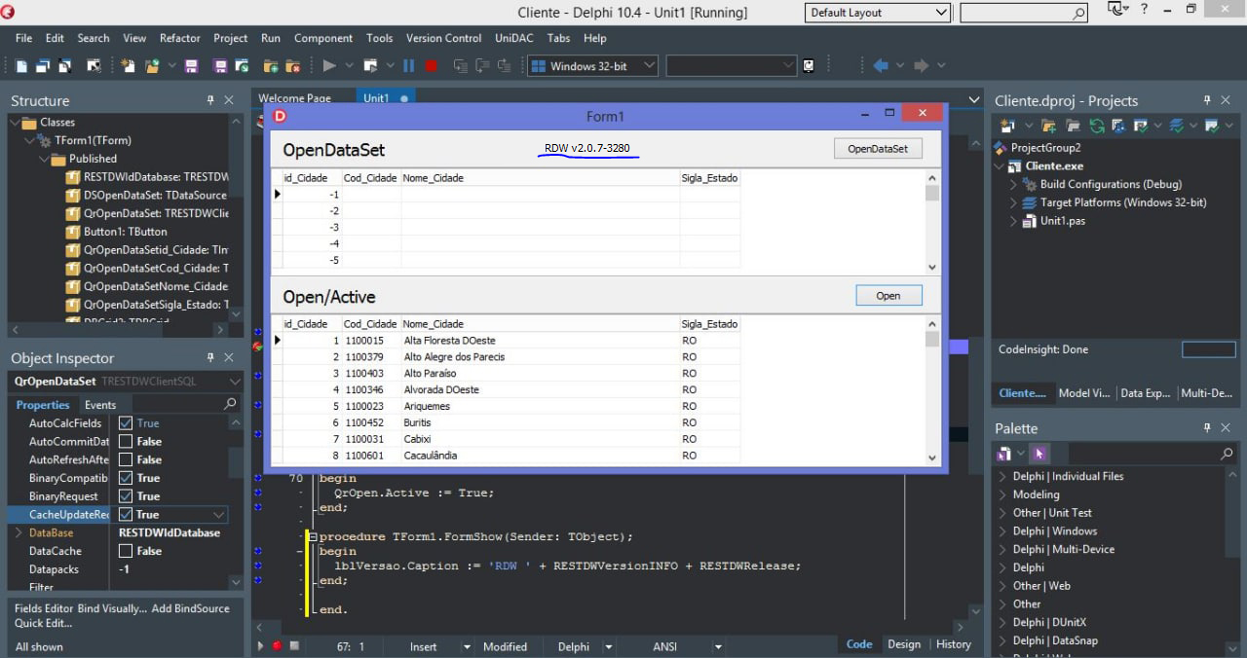1247x658 pixels.
Task: Click the green Sync refresh icon in Projects
Action: tap(1097, 126)
